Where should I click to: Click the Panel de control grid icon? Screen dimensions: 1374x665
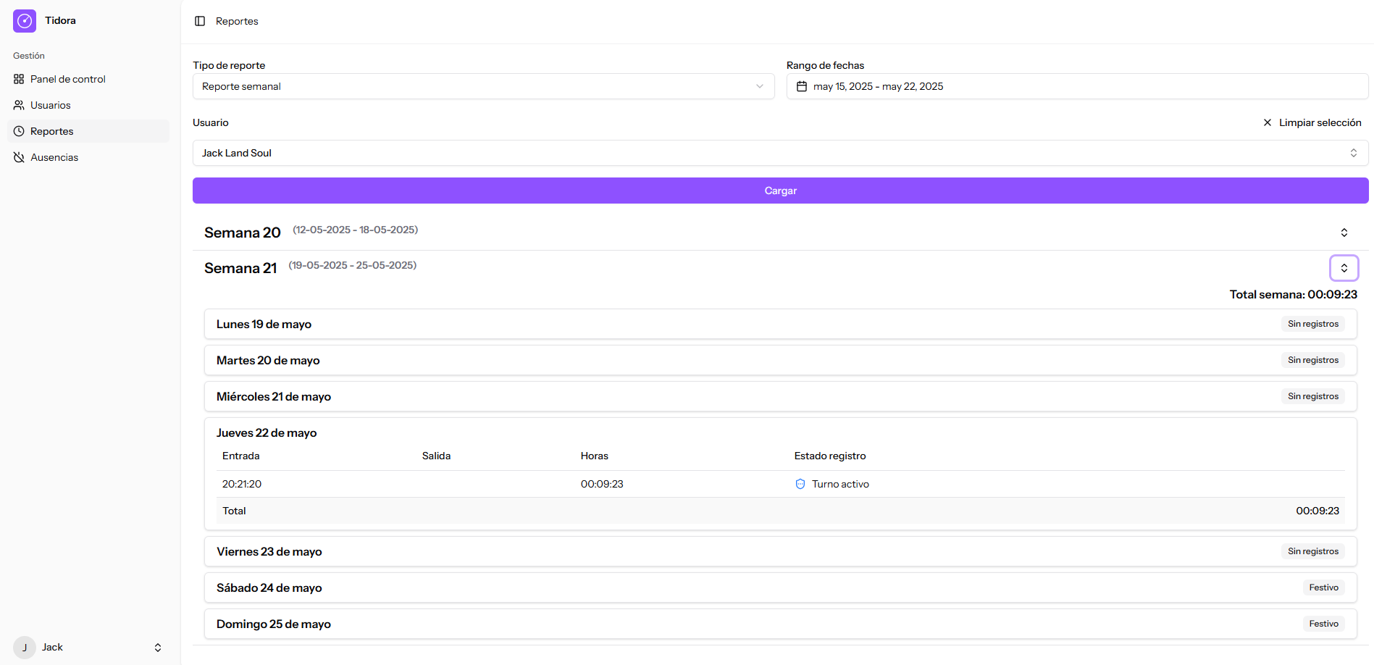pyautogui.click(x=19, y=79)
